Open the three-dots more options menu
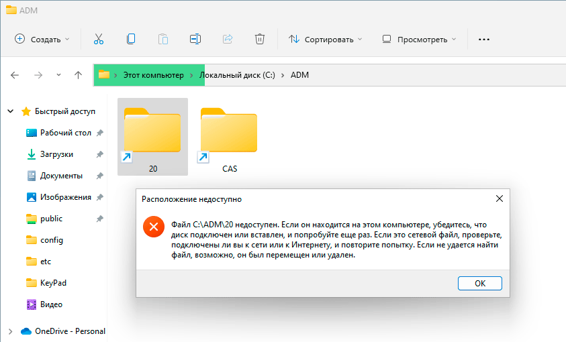 (483, 40)
